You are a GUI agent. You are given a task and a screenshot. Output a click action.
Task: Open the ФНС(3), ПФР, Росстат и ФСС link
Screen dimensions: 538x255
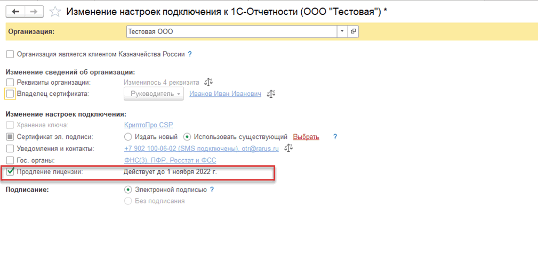point(170,160)
